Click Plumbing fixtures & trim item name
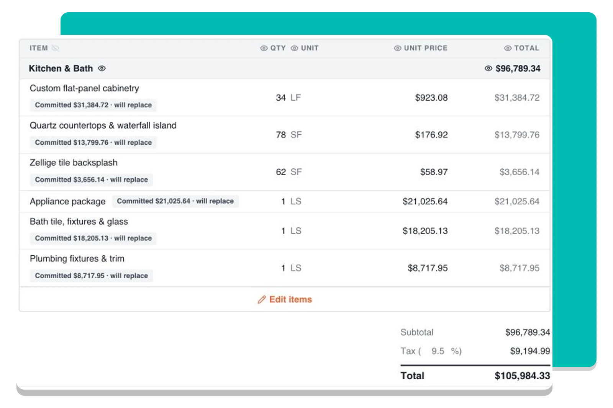 (77, 259)
